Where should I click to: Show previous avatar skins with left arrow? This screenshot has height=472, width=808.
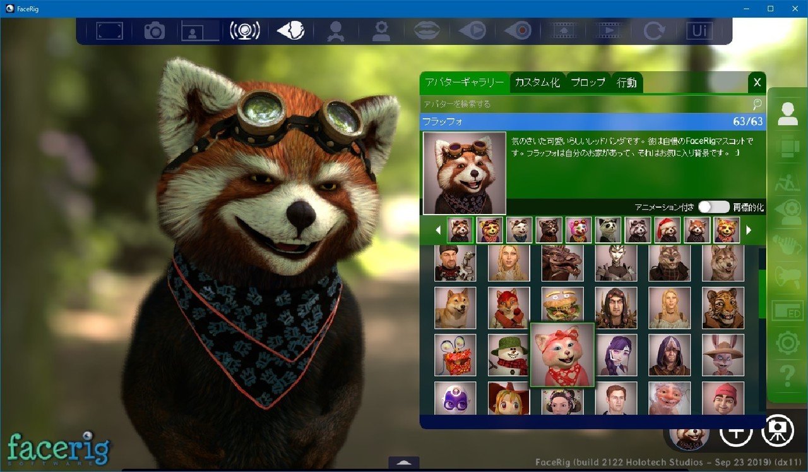[x=439, y=230]
